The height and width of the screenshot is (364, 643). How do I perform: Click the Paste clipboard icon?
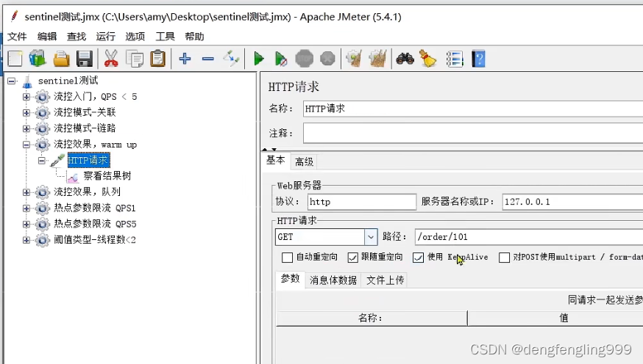point(157,59)
